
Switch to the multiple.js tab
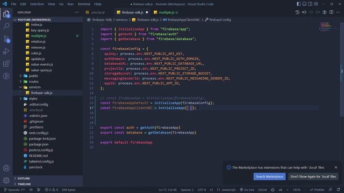pos(166,12)
